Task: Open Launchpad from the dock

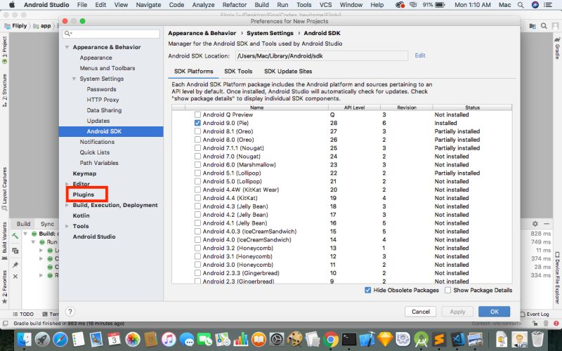Action: point(42,339)
